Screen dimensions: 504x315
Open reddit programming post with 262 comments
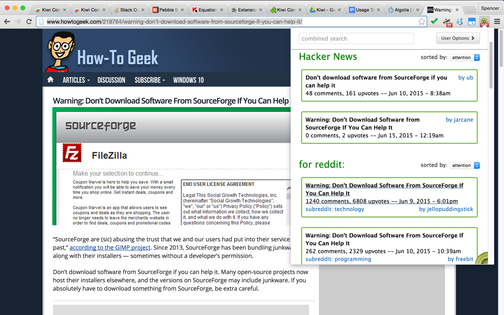pos(384,239)
